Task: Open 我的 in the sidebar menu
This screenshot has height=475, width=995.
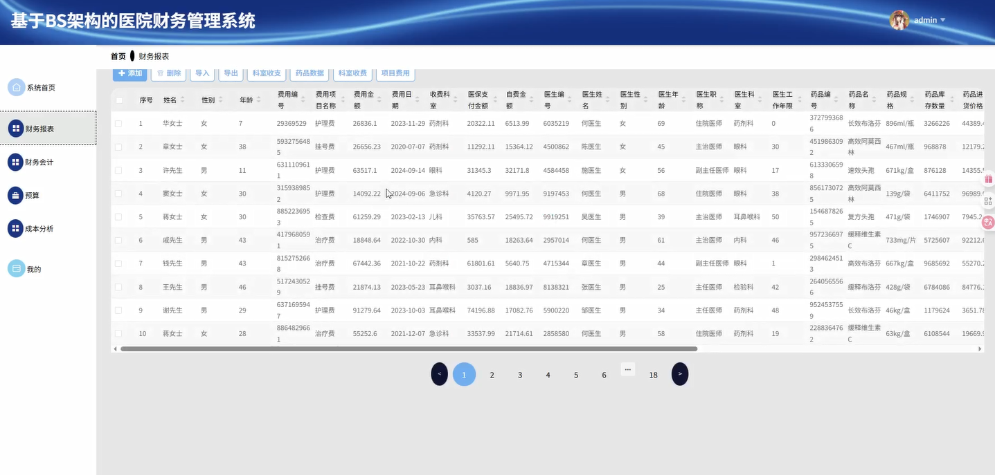Action: click(34, 270)
